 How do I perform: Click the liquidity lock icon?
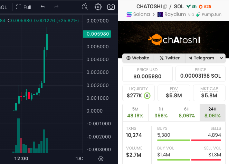coord(147,96)
